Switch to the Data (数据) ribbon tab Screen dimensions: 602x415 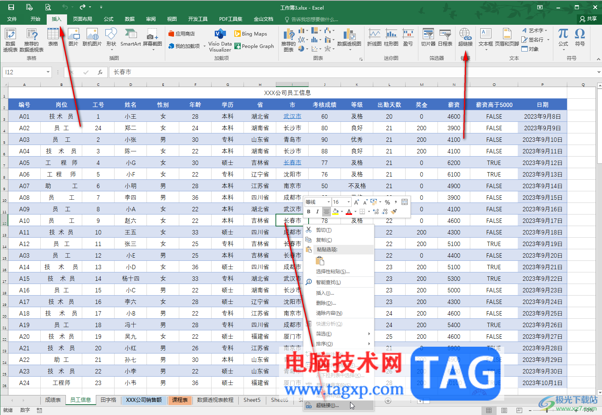(x=130, y=19)
